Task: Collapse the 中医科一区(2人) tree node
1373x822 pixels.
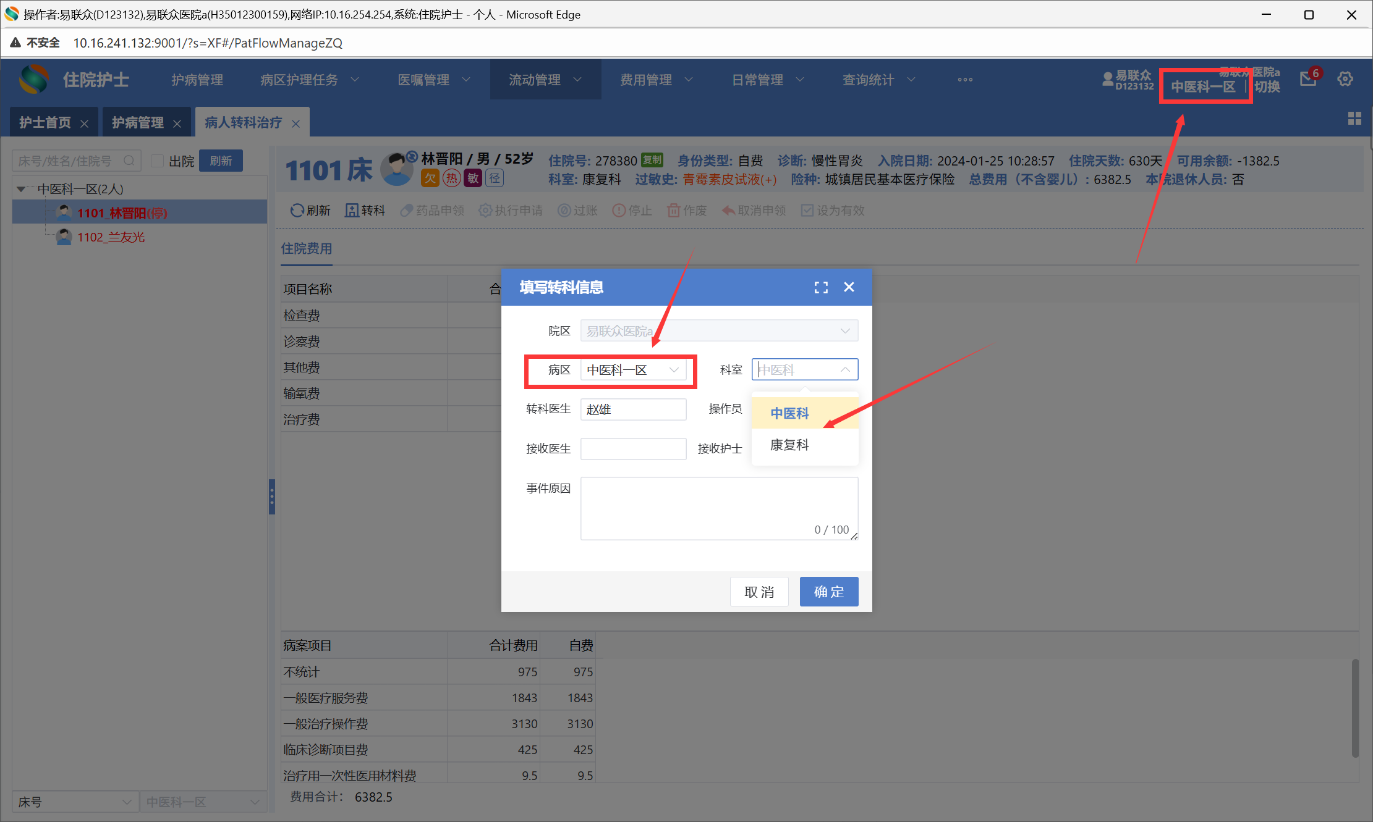Action: click(22, 189)
